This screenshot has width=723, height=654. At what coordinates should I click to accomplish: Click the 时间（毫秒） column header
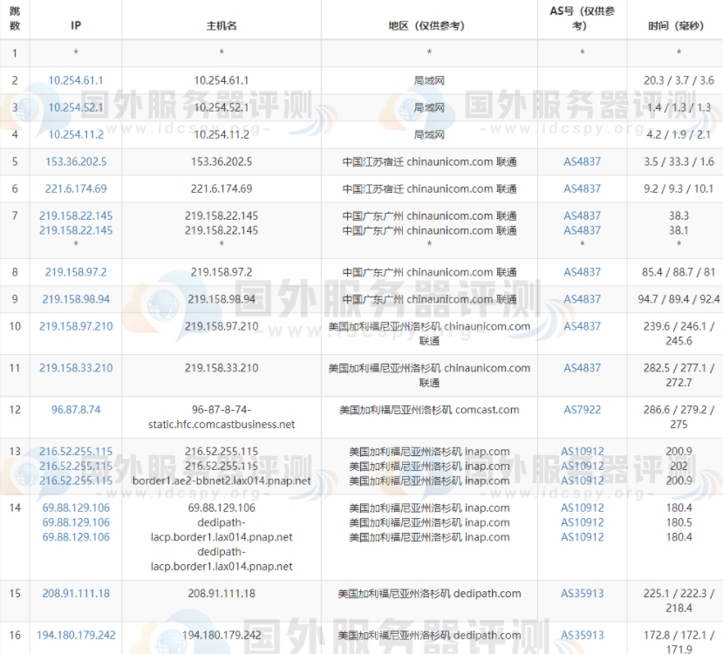679,26
